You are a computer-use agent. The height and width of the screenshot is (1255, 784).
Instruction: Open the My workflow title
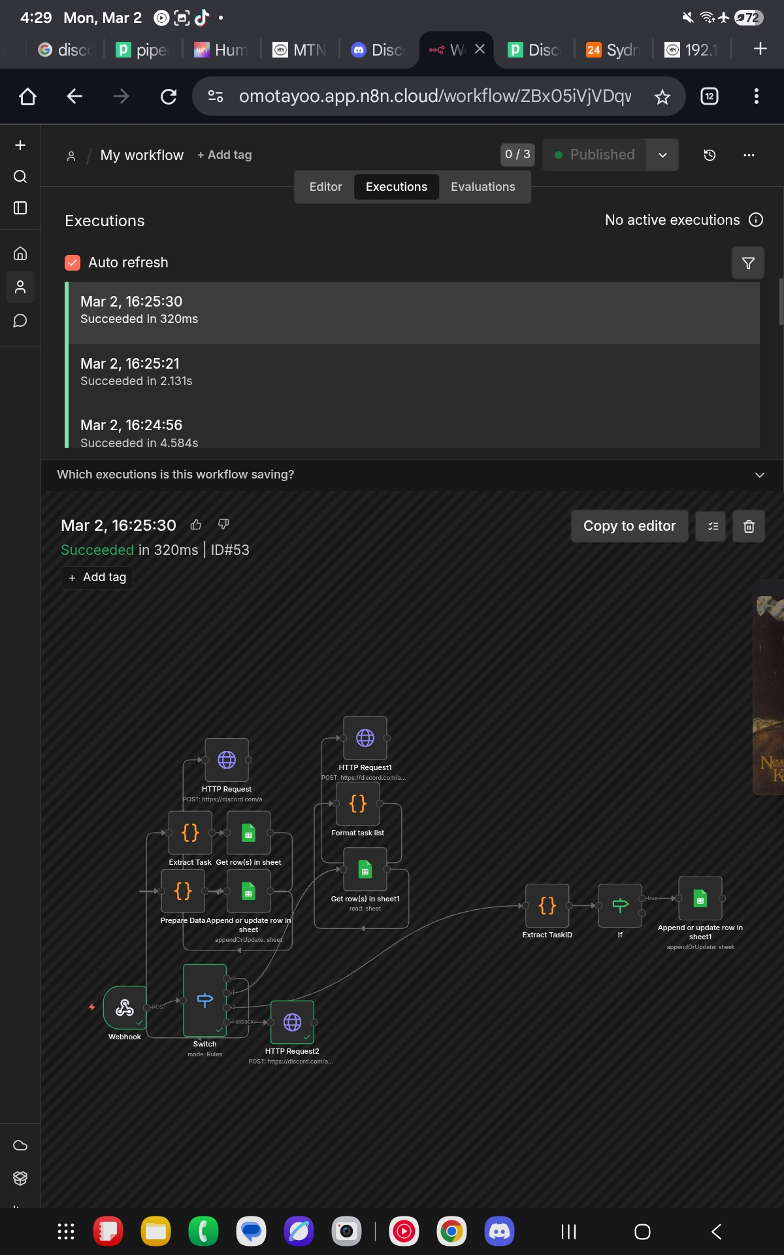[x=142, y=155]
